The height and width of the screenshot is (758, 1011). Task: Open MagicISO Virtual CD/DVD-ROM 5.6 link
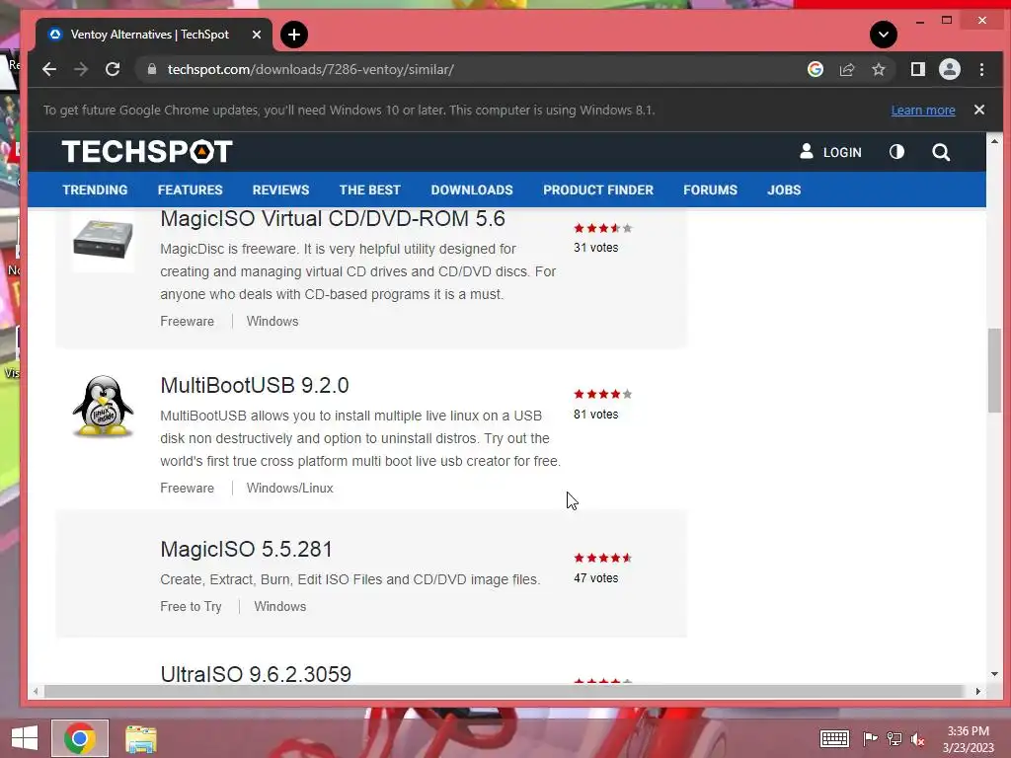tap(333, 219)
